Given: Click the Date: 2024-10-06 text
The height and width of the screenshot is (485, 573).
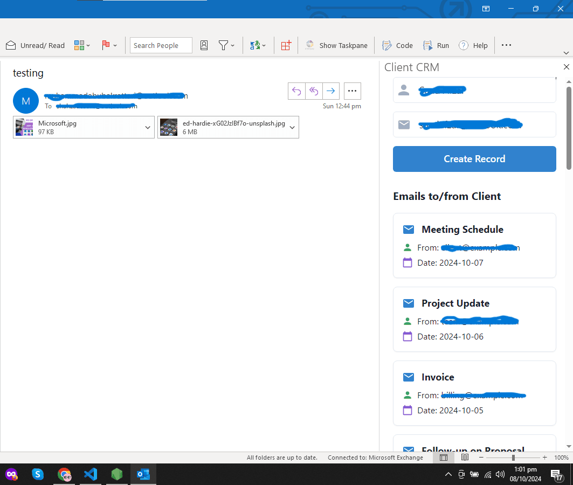Looking at the screenshot, I should (x=450, y=336).
